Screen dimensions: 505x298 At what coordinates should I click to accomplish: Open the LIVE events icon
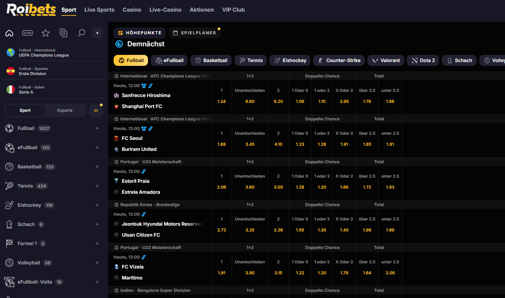tap(27, 33)
